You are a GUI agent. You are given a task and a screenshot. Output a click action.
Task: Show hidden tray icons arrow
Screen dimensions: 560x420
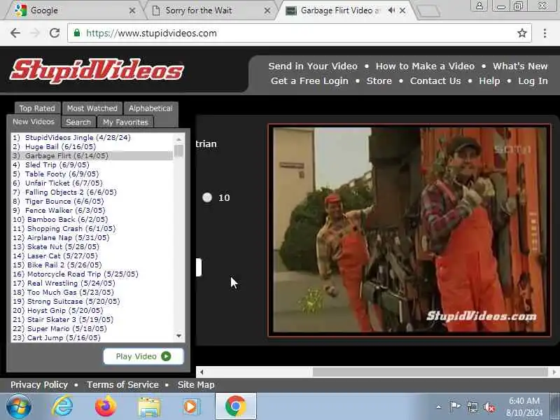click(439, 407)
